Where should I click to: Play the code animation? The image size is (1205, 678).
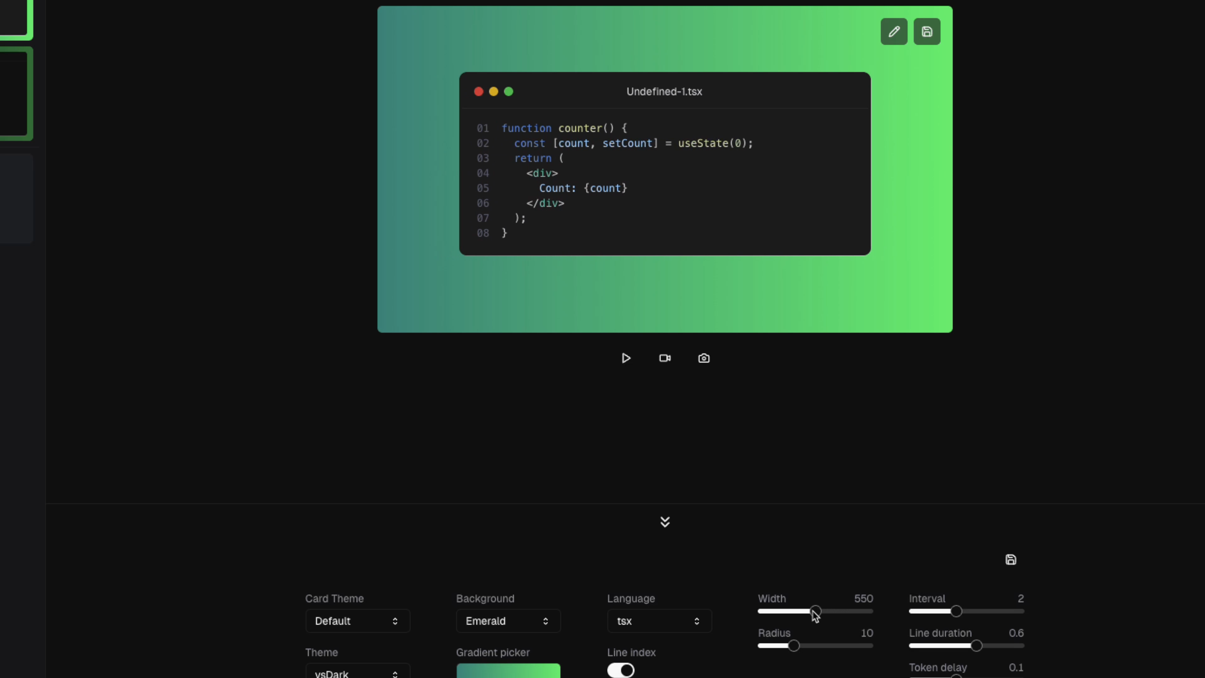626,358
